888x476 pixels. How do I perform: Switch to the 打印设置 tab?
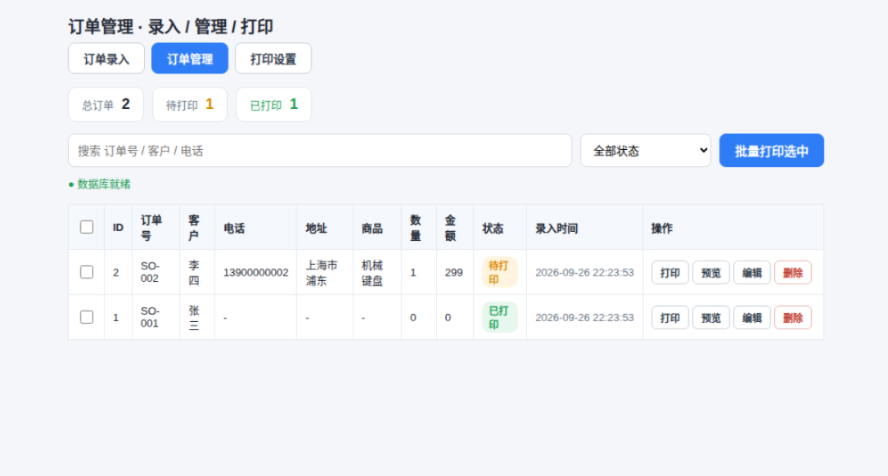click(x=273, y=58)
